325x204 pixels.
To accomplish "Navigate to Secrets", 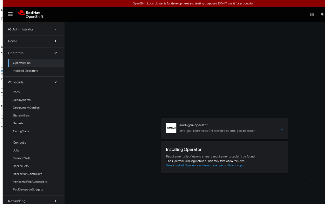I will 18,123.
